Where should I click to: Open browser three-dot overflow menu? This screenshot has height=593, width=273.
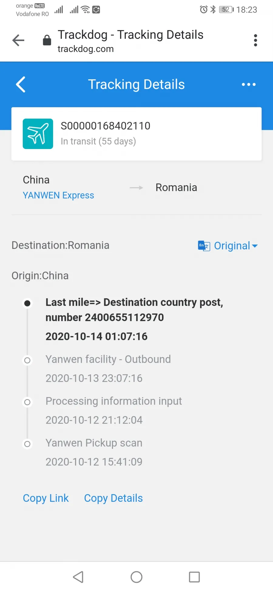coord(255,40)
